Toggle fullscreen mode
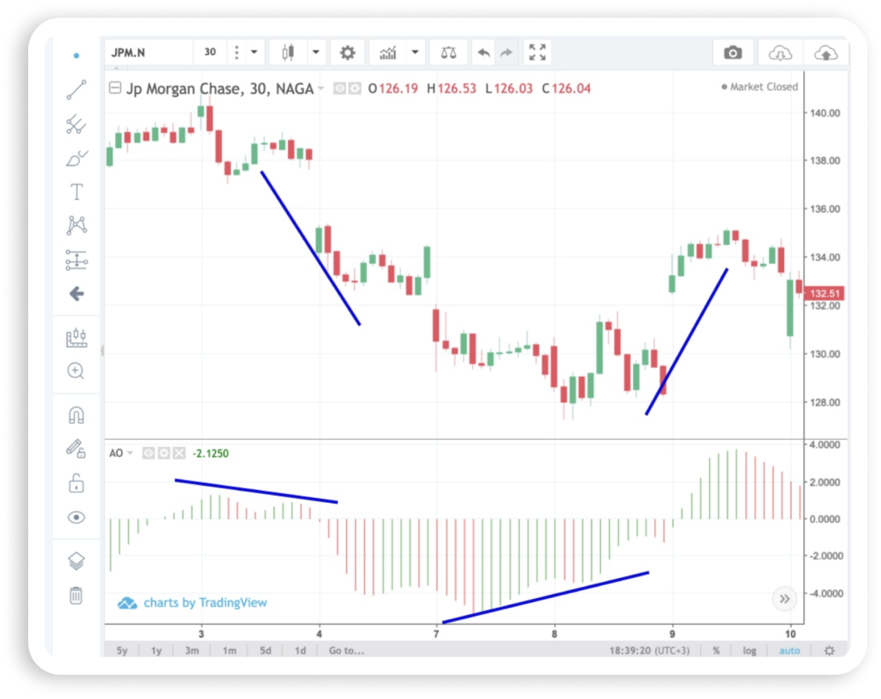Image resolution: width=881 pixels, height=699 pixels. (537, 52)
